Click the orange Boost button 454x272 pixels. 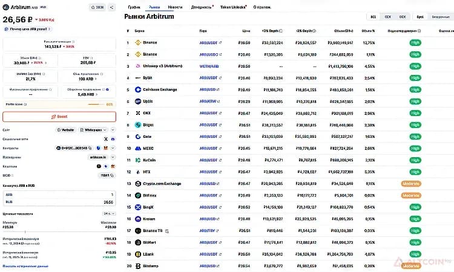click(x=59, y=117)
